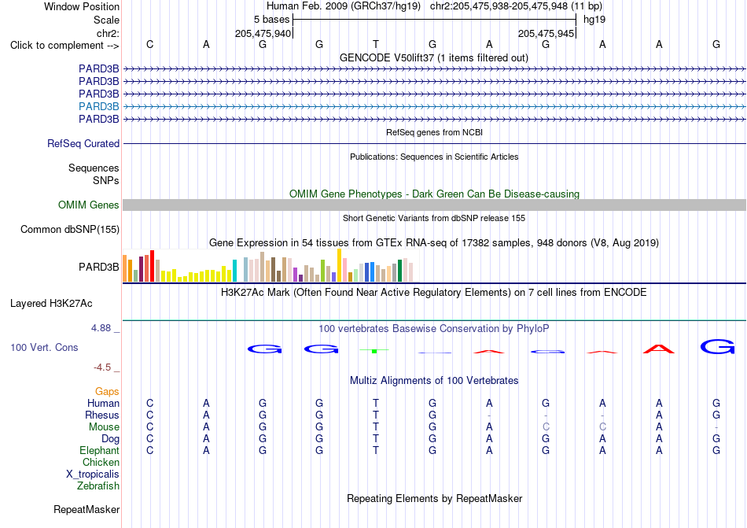Click 'Short Genetic Variants from dbSNP release 155'
This screenshot has width=747, height=528.
434,218
